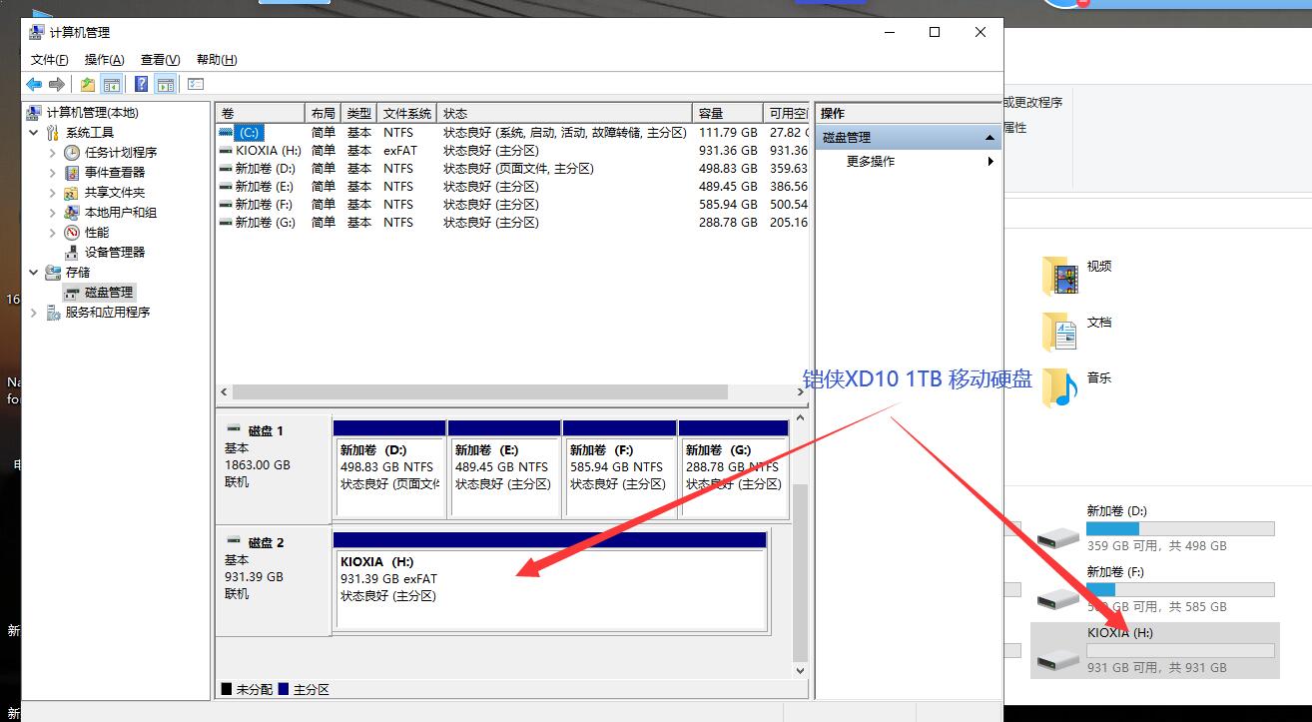The image size is (1312, 722).
Task: Click the 性能 gauge icon in the tree
Action: click(72, 233)
